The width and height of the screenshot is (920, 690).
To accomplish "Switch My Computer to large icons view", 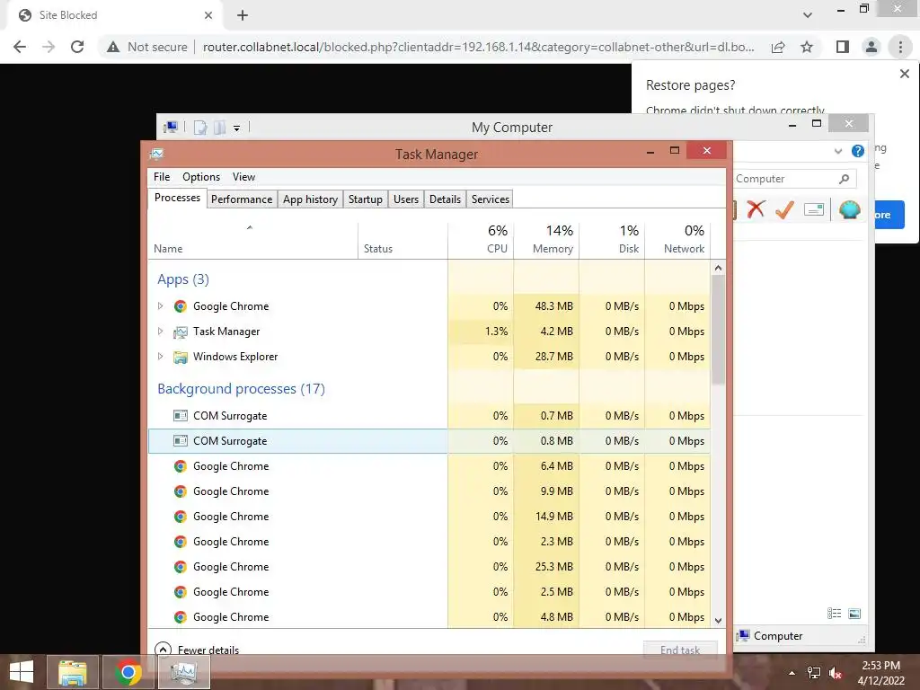I will (x=854, y=614).
